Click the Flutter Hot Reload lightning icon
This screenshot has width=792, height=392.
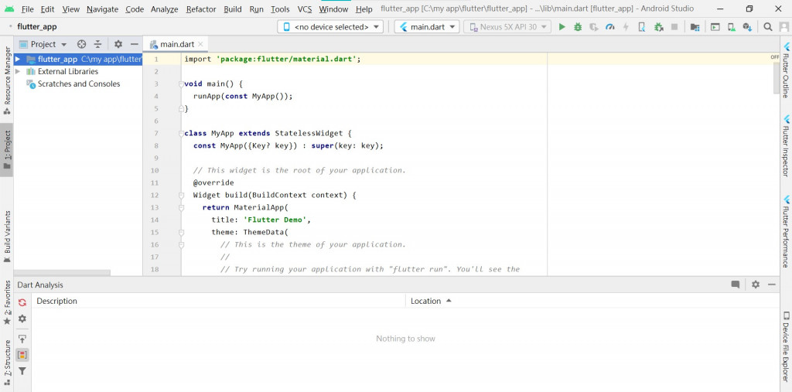(x=626, y=27)
